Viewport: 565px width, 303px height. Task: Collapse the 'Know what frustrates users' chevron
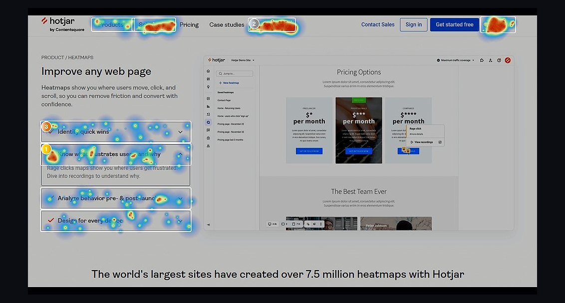pos(180,154)
